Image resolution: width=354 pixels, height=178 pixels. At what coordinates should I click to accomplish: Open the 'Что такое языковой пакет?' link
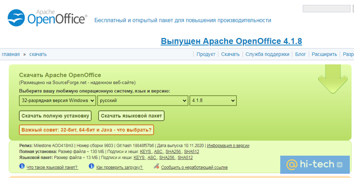pyautogui.click(x=52, y=167)
